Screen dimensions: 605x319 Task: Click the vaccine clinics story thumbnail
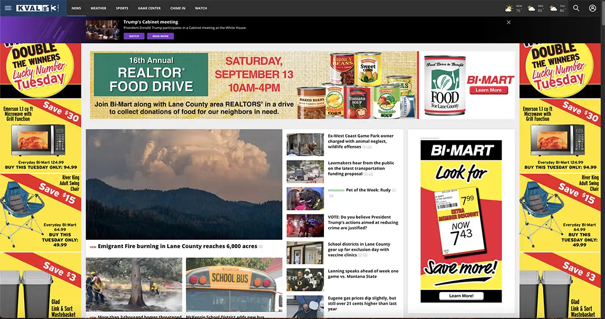pos(305,252)
